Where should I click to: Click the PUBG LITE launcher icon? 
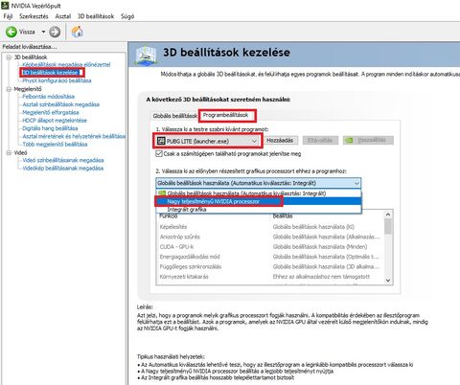click(x=161, y=141)
